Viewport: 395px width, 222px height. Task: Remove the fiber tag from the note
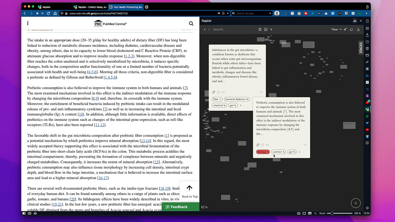pyautogui.click(x=220, y=99)
